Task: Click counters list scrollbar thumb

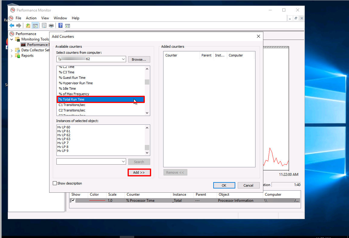Action: (x=147, y=82)
